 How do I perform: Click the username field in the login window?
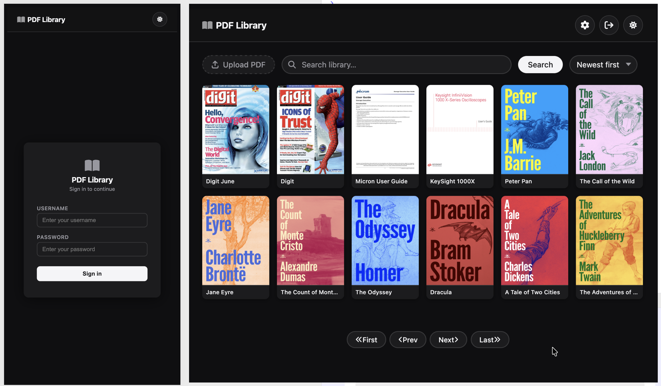click(x=92, y=220)
